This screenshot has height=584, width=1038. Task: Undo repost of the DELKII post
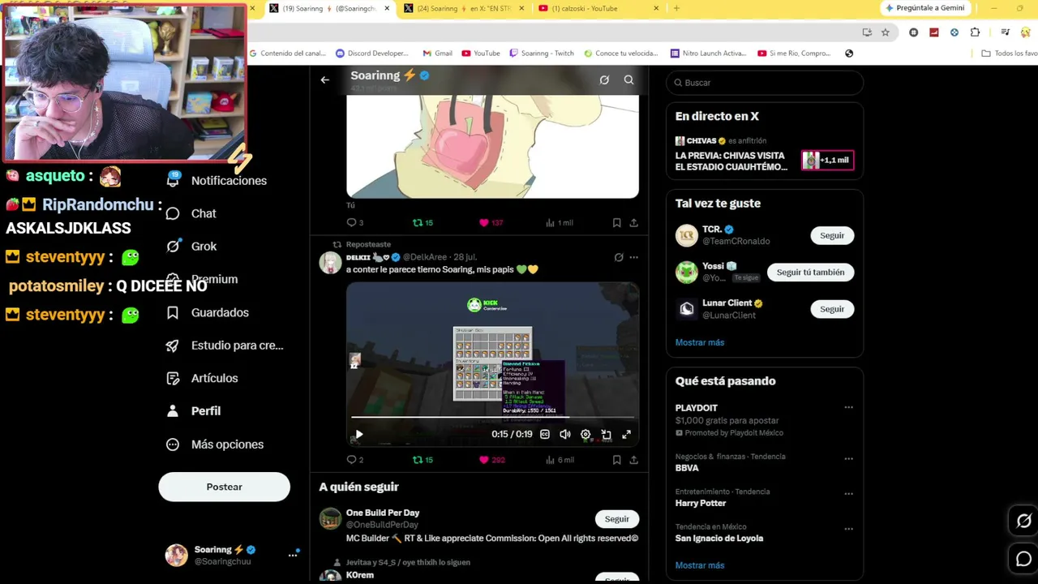(x=422, y=460)
